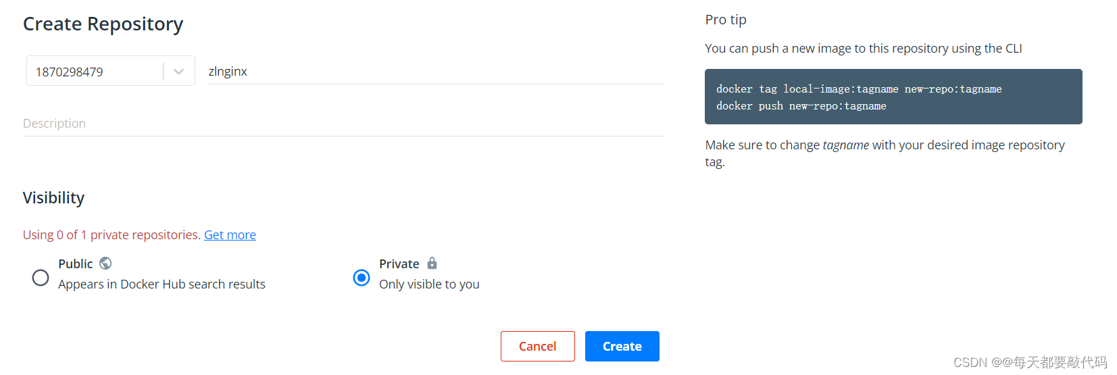The image size is (1117, 375).
Task: Click the Create Repository page title
Action: click(x=103, y=24)
